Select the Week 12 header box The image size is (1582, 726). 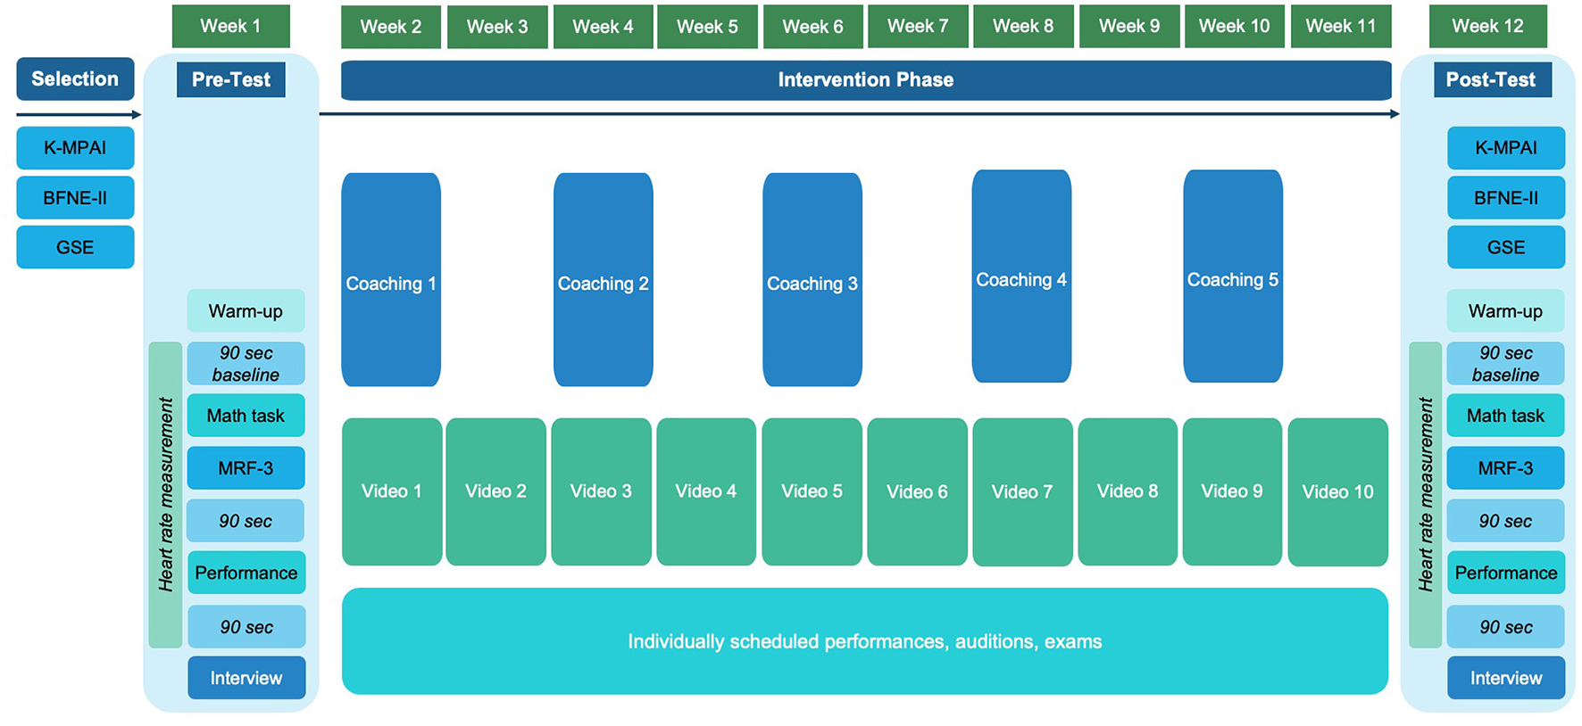tap(1487, 26)
